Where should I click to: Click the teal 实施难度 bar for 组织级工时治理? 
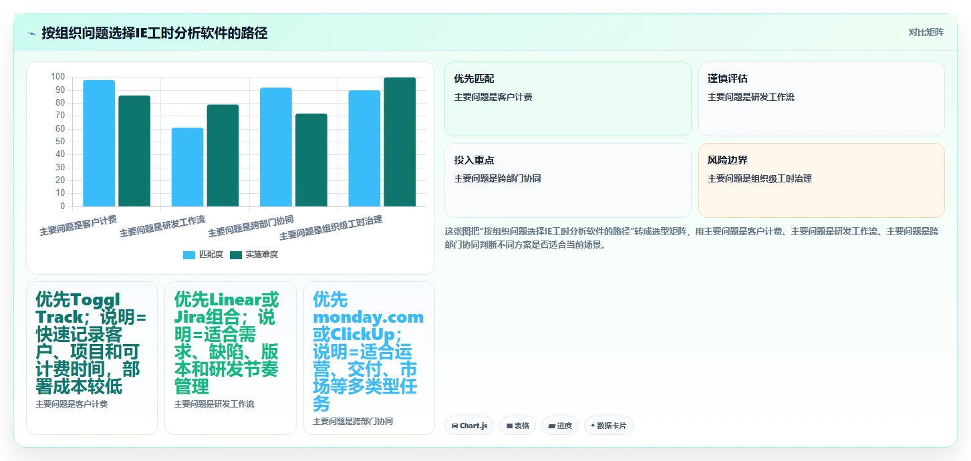pos(400,142)
